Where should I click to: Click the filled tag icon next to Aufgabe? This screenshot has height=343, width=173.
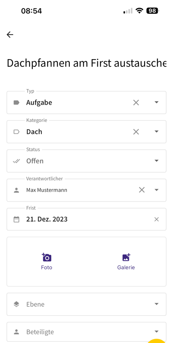point(16,102)
